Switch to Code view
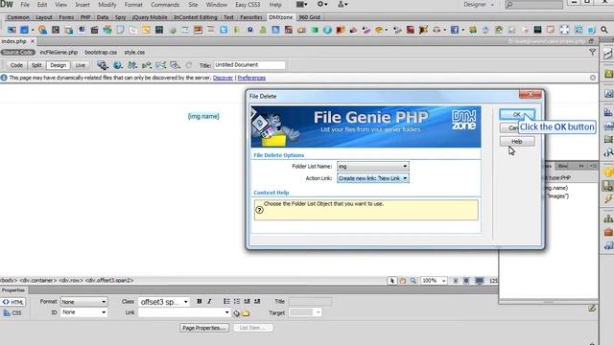This screenshot has width=614, height=345. [16, 65]
